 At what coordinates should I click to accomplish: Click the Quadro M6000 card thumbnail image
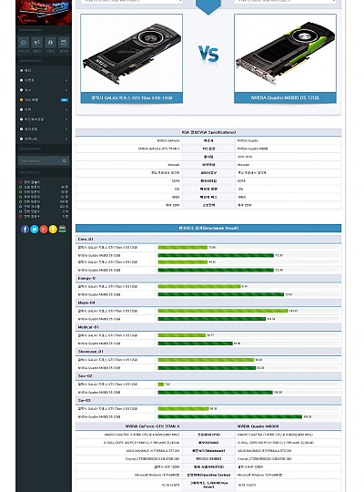point(285,54)
